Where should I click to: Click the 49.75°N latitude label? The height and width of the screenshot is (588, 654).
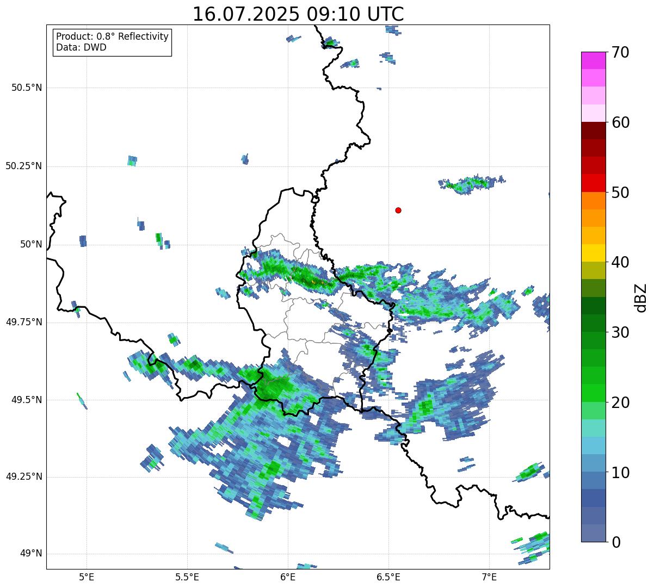click(24, 322)
